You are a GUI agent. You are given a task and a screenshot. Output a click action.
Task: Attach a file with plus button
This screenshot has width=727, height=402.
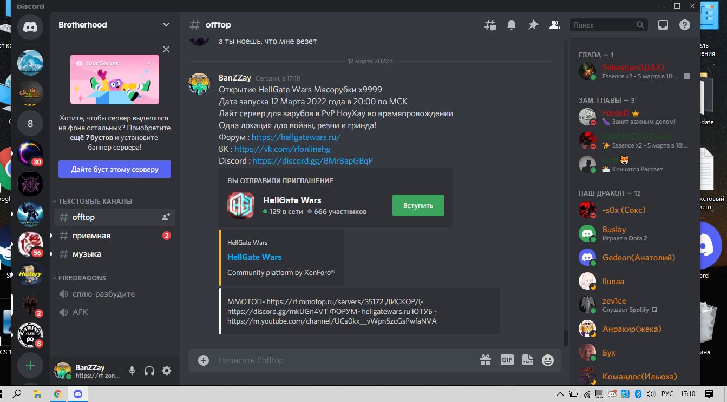coord(204,360)
